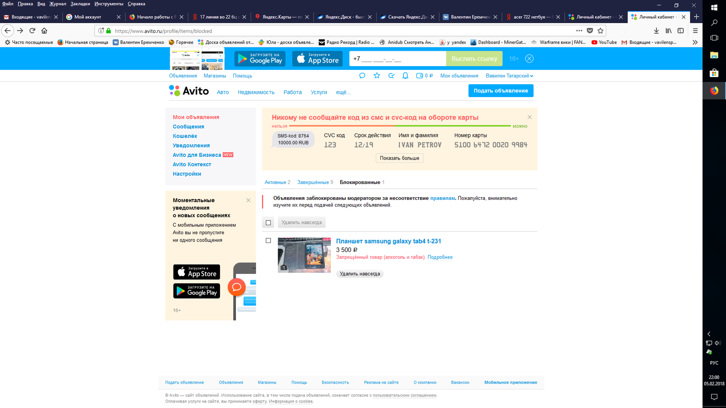Expand the ещё... categories menu

[x=343, y=92]
